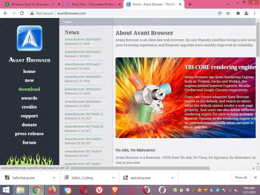
Task: Expand options for SafariSetup.exe download
Action: coord(54,178)
